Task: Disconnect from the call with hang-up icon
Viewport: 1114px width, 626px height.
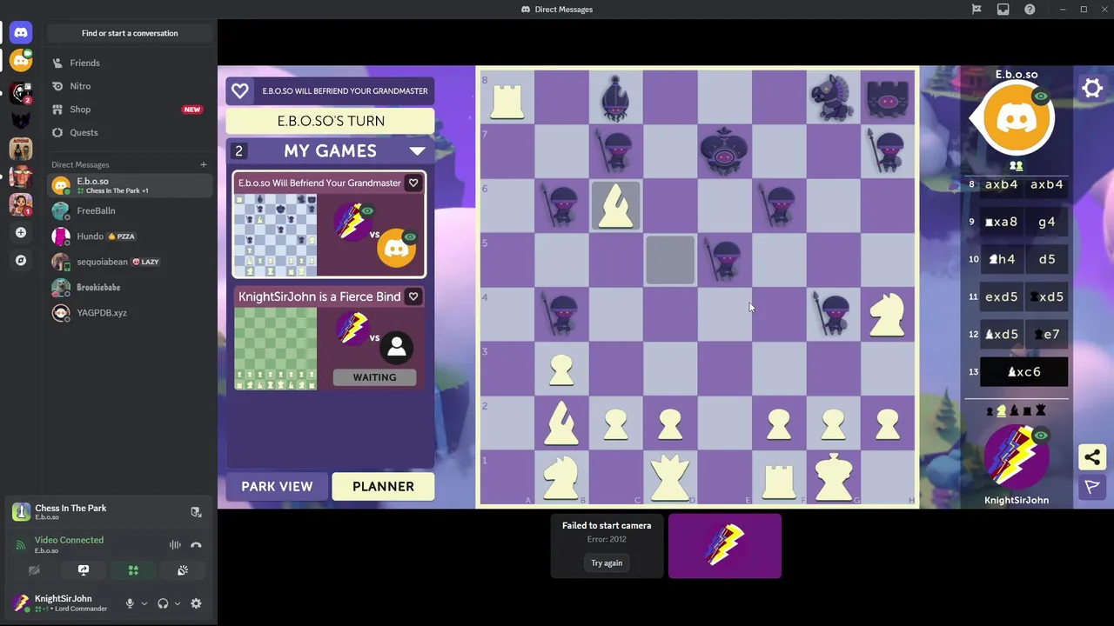Action: click(x=196, y=545)
